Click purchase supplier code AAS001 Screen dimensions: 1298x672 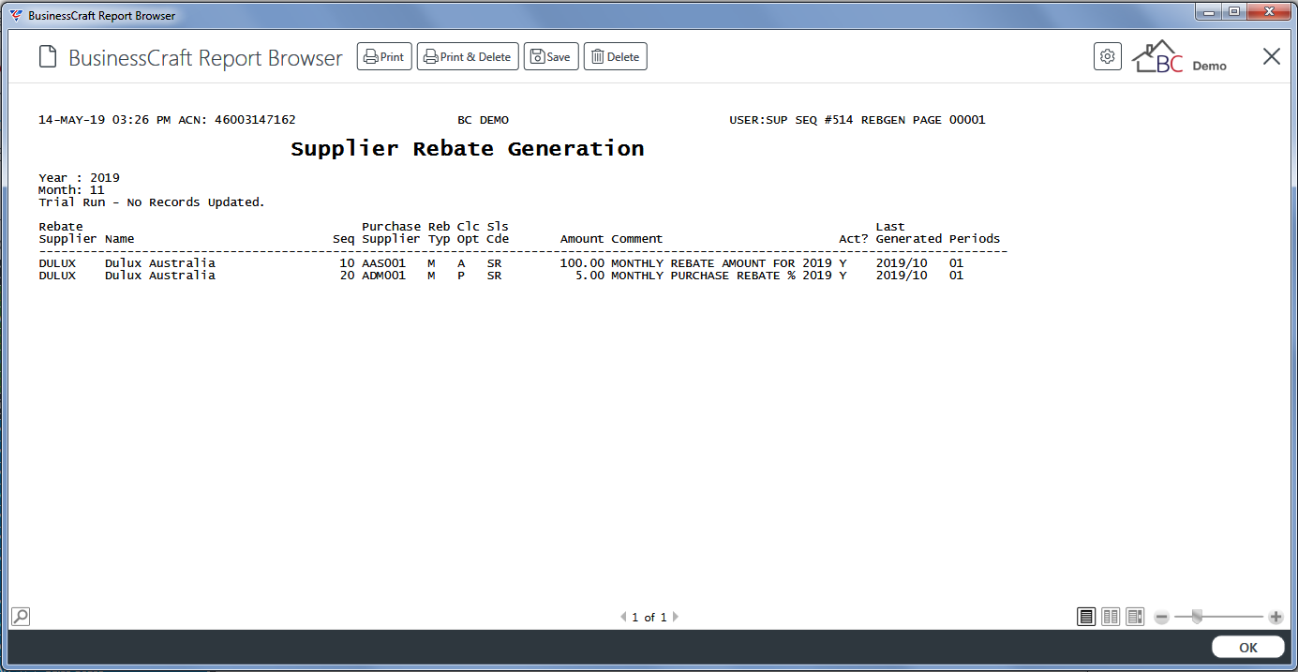pos(383,263)
